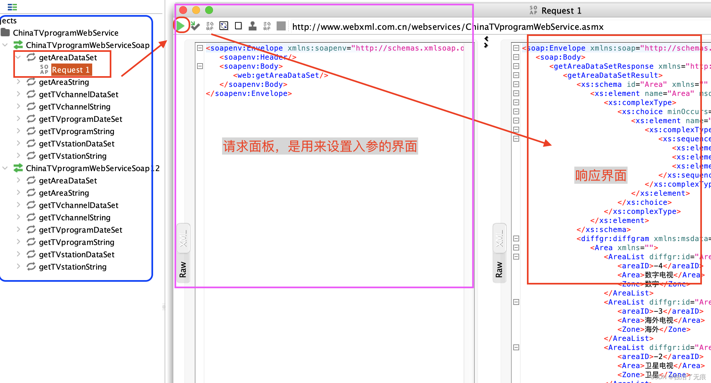
Task: Click the splitter arrows between request and response
Action: click(486, 42)
